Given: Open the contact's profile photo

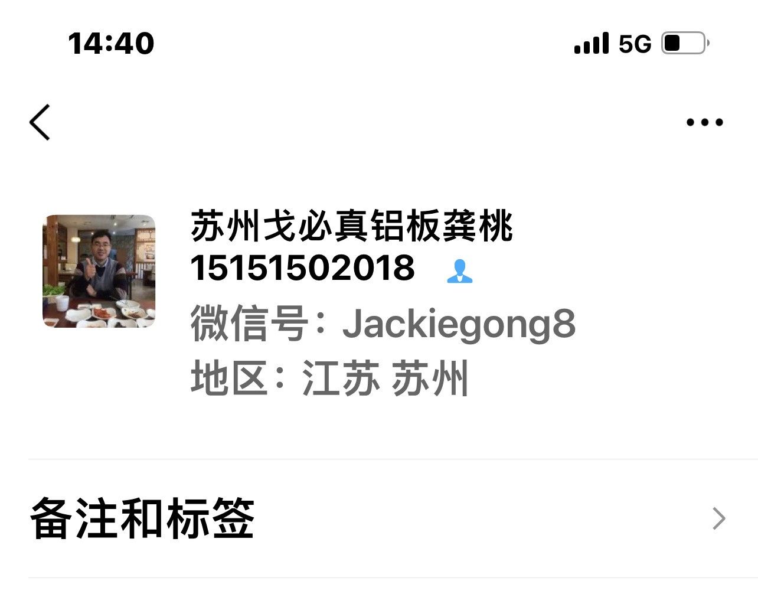Looking at the screenshot, I should click(x=99, y=271).
